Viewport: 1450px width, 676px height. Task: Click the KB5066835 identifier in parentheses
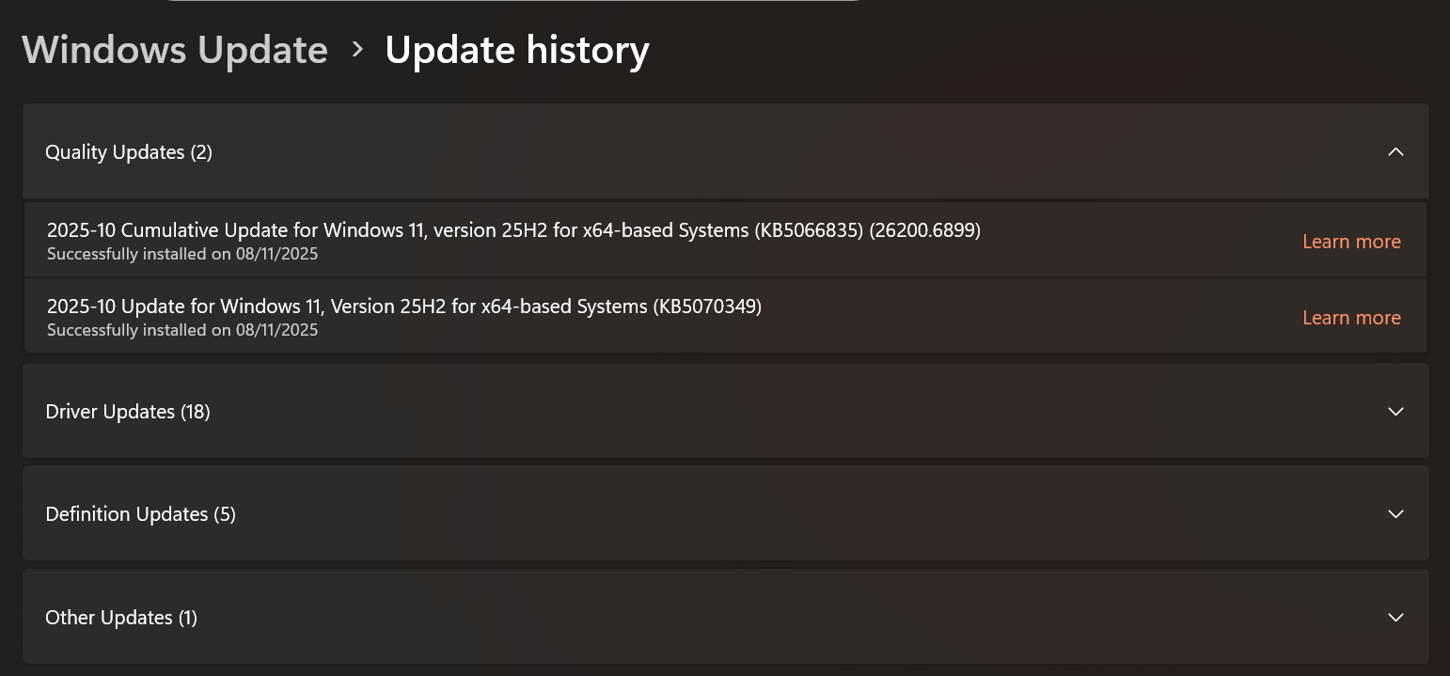tap(809, 230)
